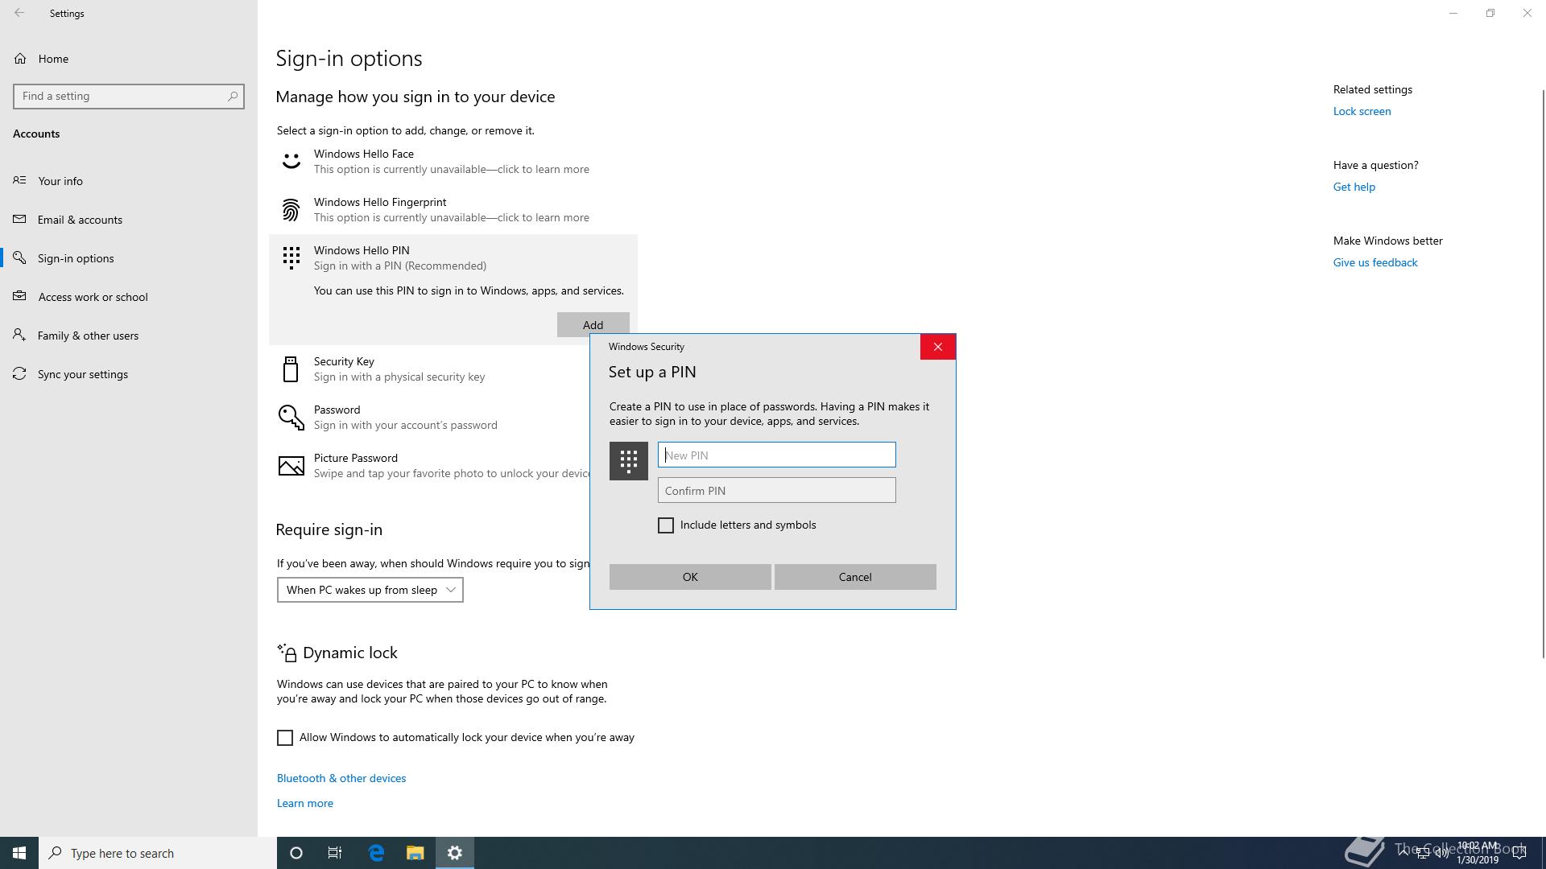The height and width of the screenshot is (869, 1546).
Task: Click the Get help link
Action: [1354, 187]
